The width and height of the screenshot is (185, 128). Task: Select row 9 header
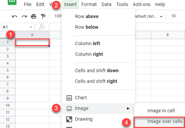tap(7, 98)
